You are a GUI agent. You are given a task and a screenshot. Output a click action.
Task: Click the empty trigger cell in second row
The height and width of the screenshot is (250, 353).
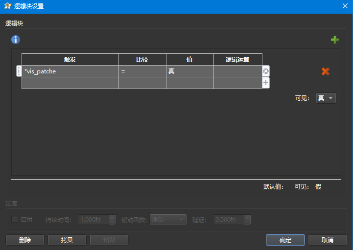coord(70,83)
